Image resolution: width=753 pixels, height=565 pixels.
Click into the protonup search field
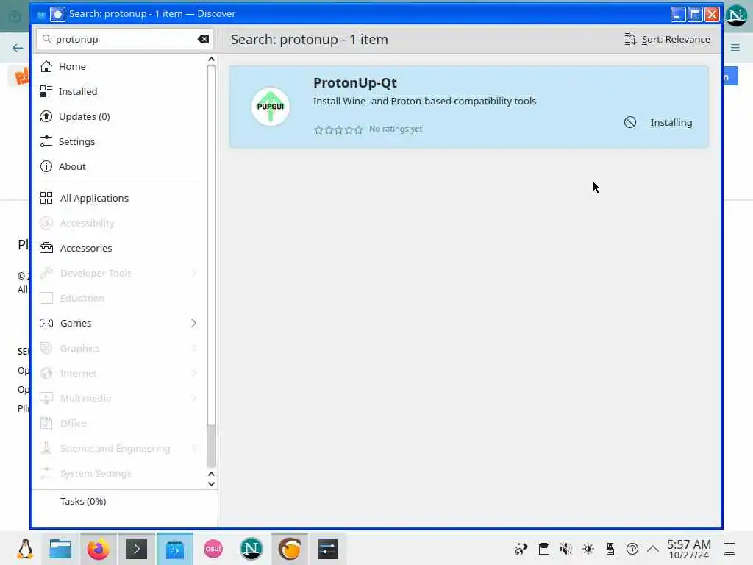125,40
